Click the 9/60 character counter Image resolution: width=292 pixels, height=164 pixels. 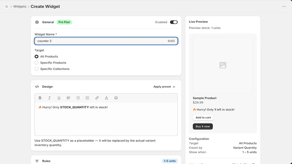tap(171, 41)
